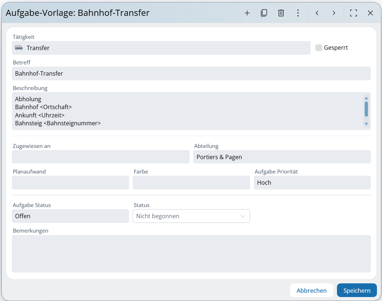Click the empty Bemerkungen text area

(191, 254)
